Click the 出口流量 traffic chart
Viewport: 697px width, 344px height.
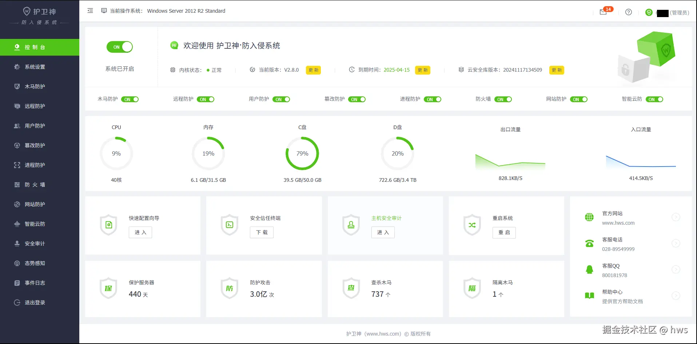tap(510, 162)
